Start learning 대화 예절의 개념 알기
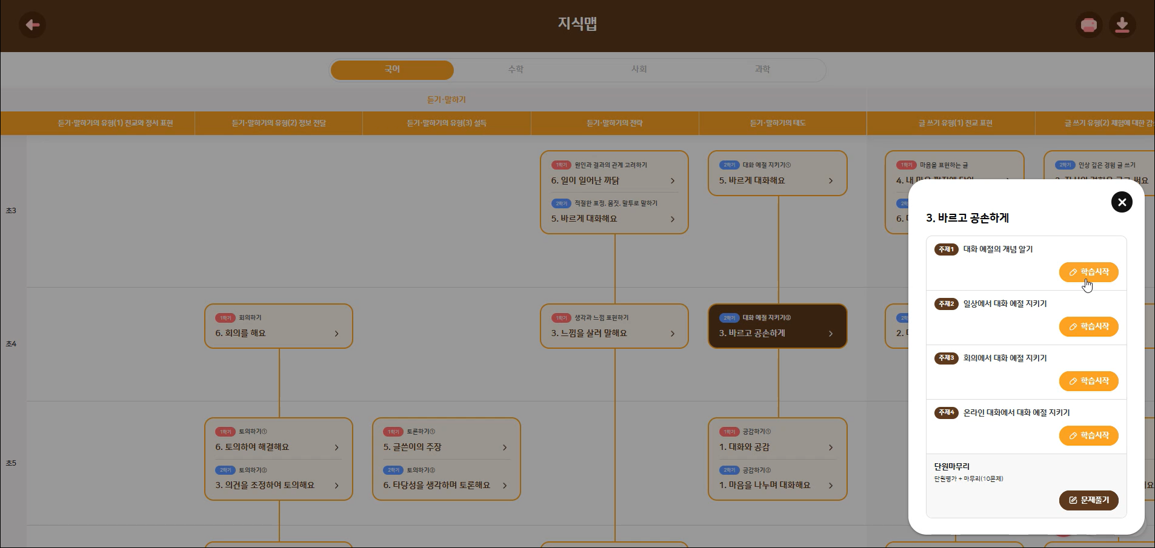 pyautogui.click(x=1088, y=272)
